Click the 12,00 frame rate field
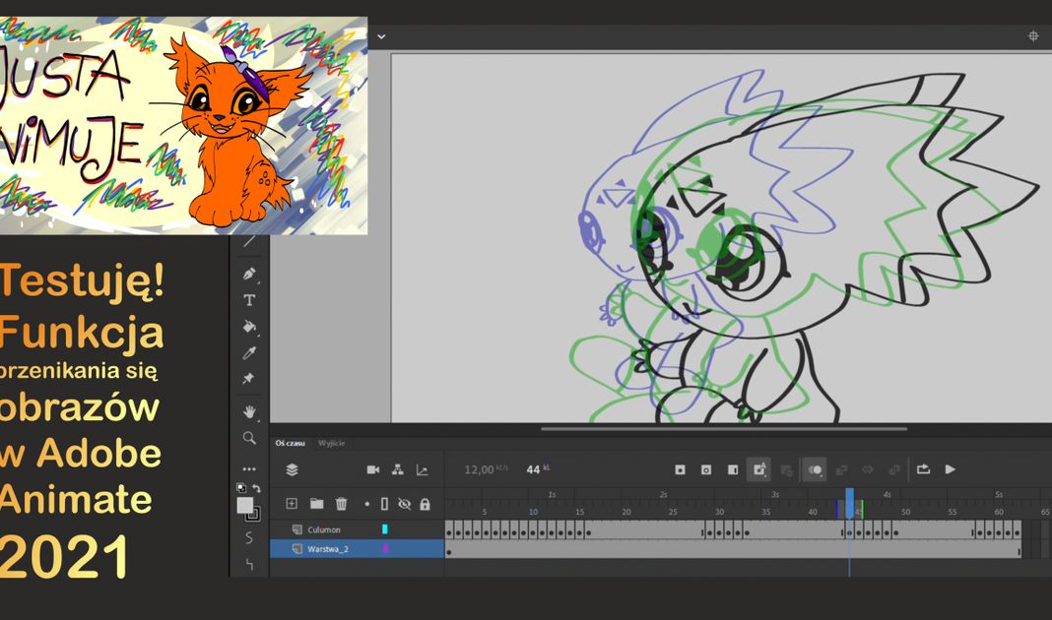 pos(479,469)
